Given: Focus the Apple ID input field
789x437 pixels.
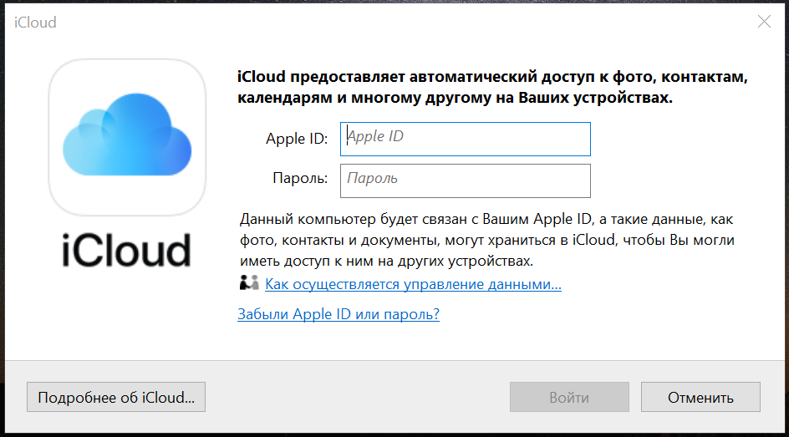Looking at the screenshot, I should tap(466, 139).
